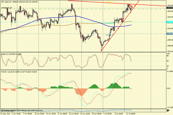
Task: Click the Weekly S1 label on chart
Action: (110, 35)
